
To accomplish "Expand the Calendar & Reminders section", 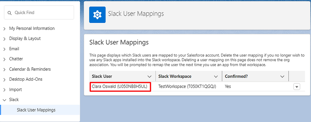I will pos(4,69).
